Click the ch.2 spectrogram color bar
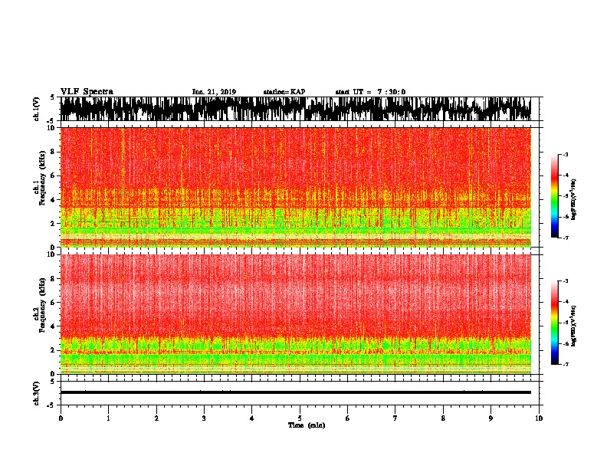 (554, 323)
